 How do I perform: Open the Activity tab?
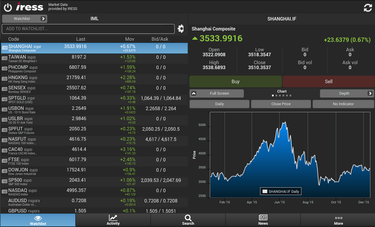pos(113,220)
